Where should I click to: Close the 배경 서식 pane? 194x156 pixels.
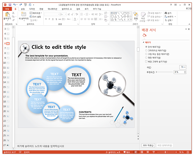[189, 29]
